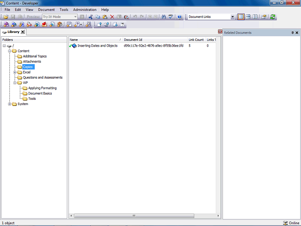Open the dropdown arrow next to question icon
This screenshot has width=301, height=226.
[81, 24]
